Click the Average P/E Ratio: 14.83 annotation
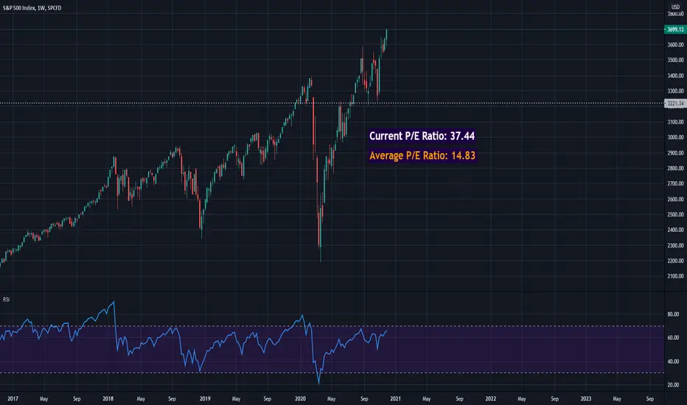The height and width of the screenshot is (405, 687). click(422, 155)
